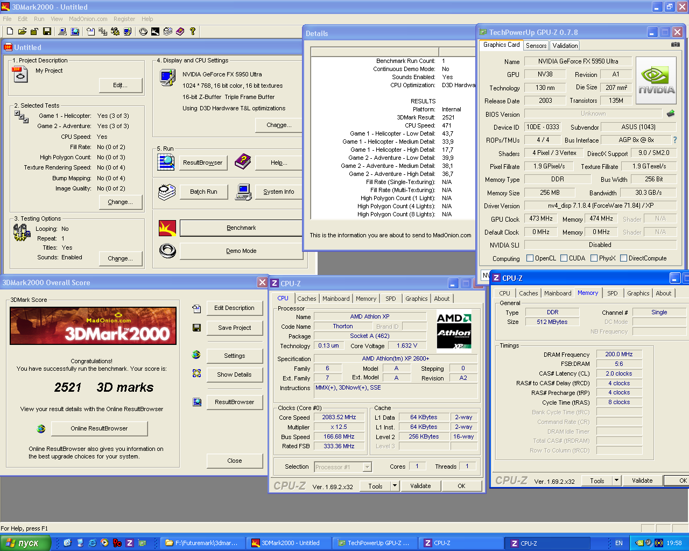This screenshot has width=689, height=551.
Task: Click the Benchmark toolbar icon with black background
Action: click(x=155, y=32)
